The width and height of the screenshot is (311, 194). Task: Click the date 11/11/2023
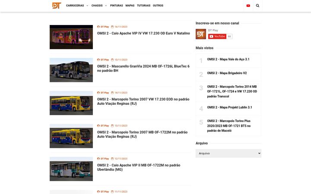point(121,191)
